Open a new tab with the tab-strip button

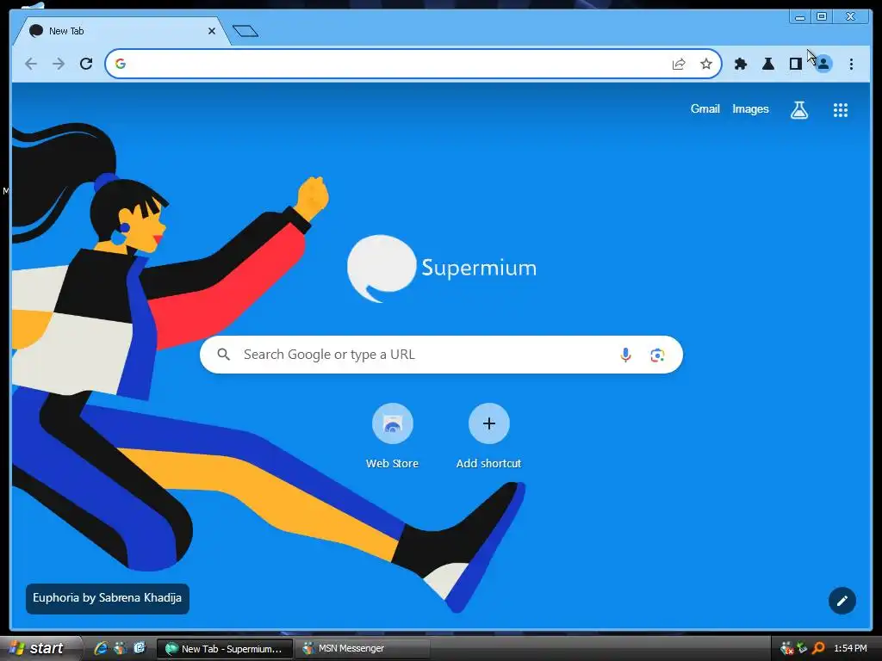click(245, 31)
